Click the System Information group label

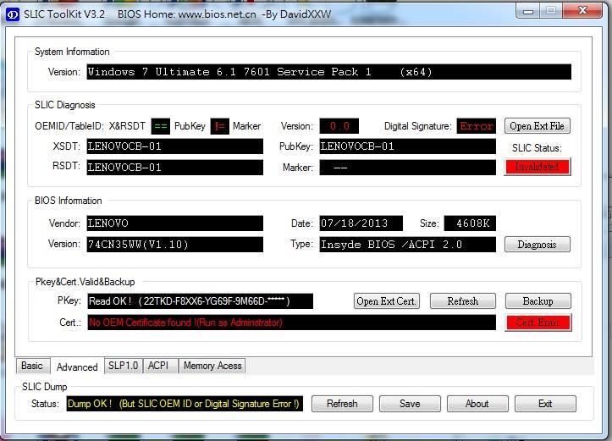tap(72, 52)
